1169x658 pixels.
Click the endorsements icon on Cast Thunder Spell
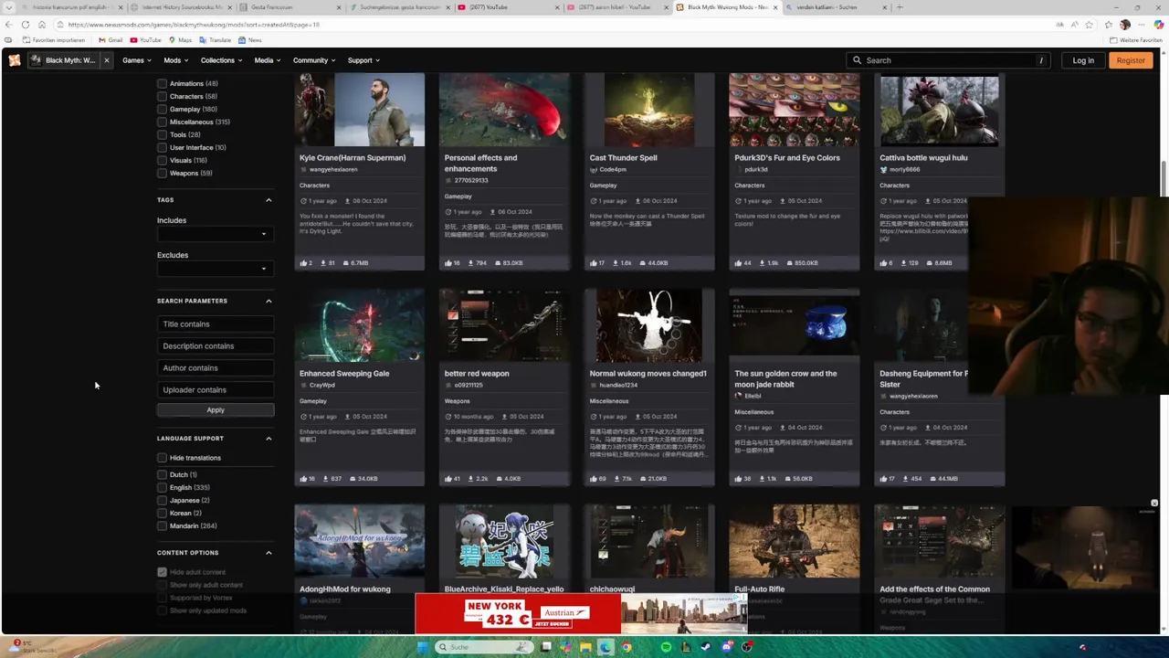[x=594, y=263]
